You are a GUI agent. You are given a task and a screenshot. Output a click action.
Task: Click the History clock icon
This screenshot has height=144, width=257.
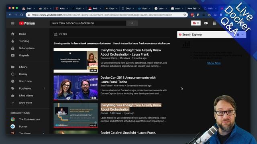[12, 74]
